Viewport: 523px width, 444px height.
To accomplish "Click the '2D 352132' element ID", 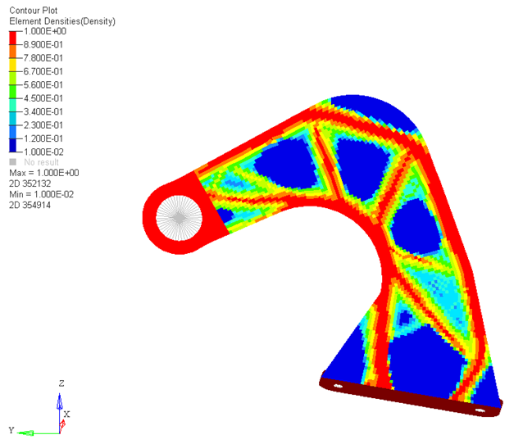I will [30, 183].
